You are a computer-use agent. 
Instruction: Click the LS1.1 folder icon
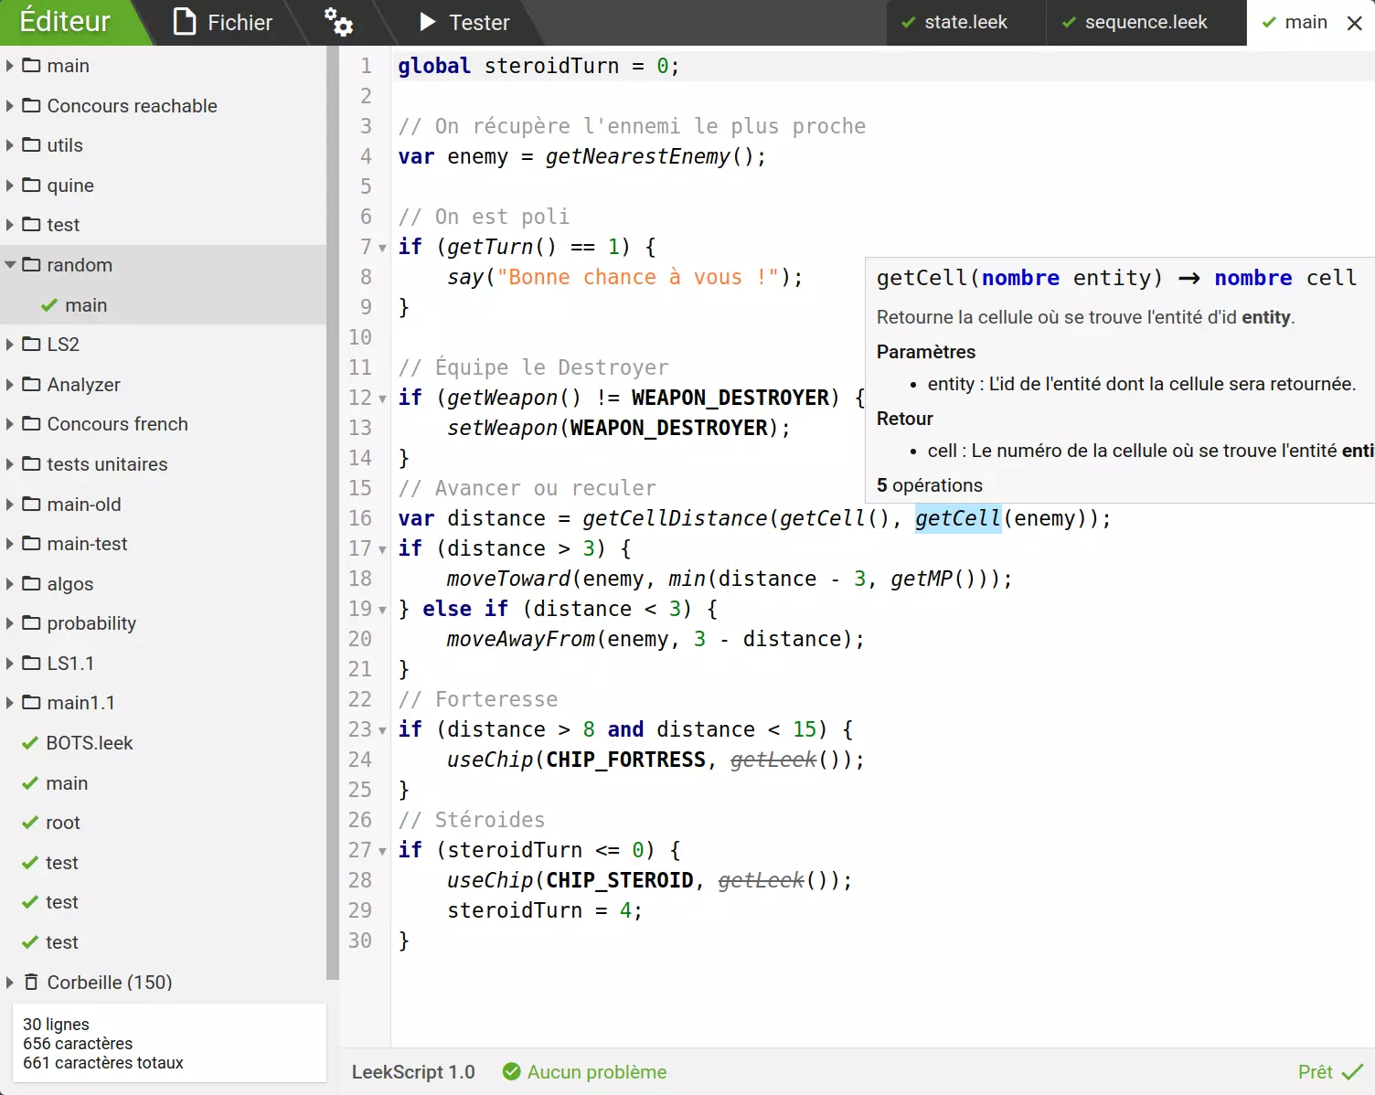tap(32, 663)
